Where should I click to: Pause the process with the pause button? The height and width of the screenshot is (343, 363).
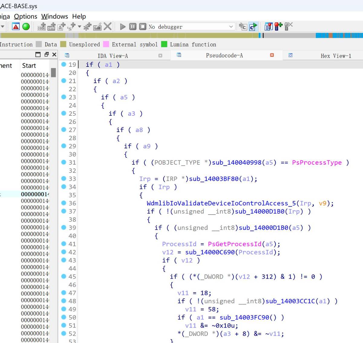tap(133, 27)
